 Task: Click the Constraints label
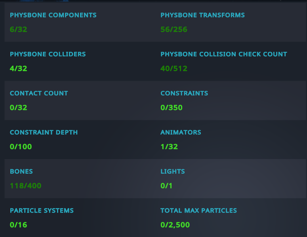tap(184, 93)
